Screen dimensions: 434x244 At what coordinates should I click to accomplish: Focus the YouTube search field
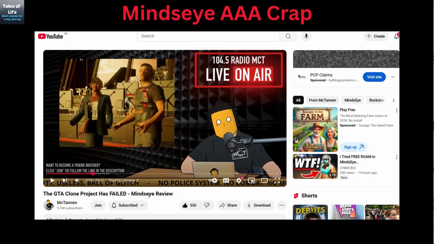[x=208, y=36]
